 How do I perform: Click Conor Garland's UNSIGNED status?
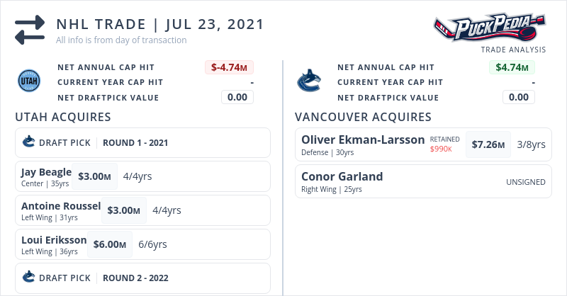(525, 182)
